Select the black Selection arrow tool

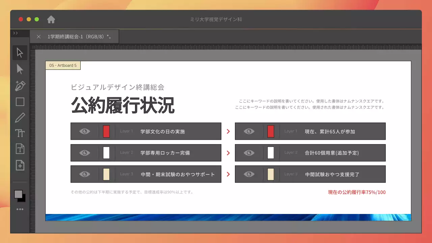[x=20, y=53]
